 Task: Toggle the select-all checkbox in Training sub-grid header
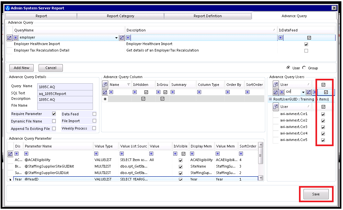coord(323,107)
